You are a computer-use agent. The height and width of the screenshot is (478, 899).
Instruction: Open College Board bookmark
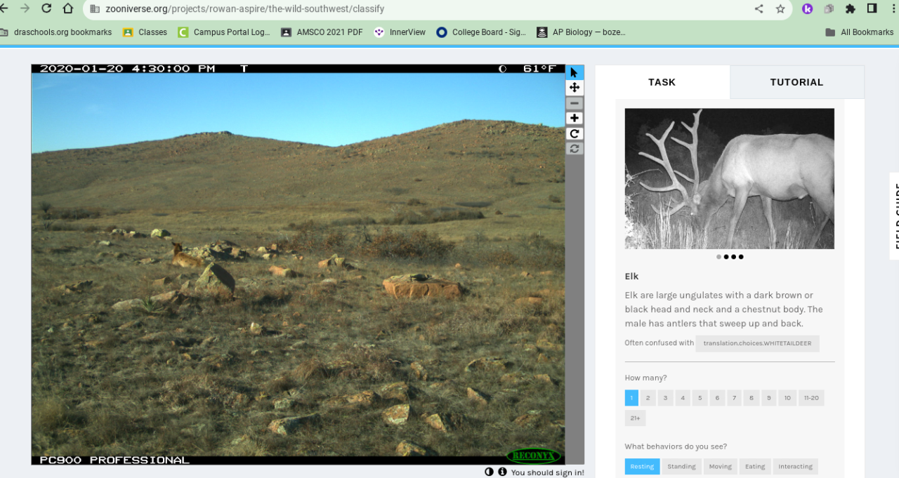point(481,32)
